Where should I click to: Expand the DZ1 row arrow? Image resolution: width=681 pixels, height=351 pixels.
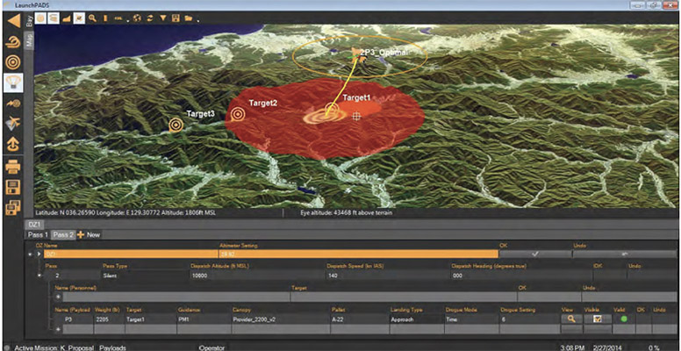tap(38, 254)
